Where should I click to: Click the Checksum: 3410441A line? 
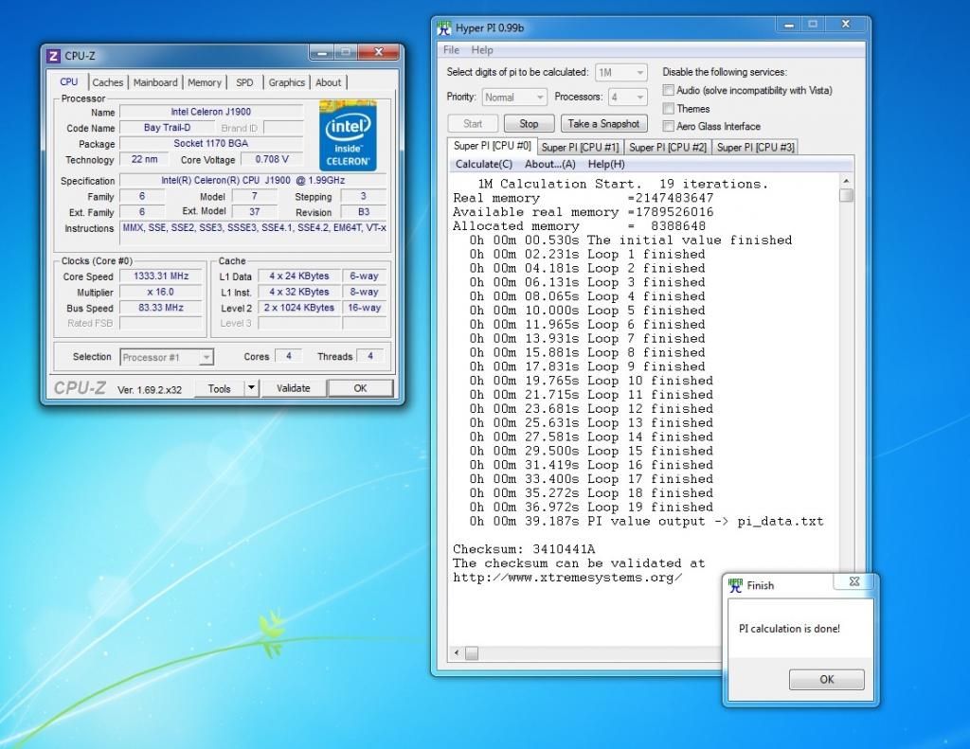pyautogui.click(x=523, y=549)
